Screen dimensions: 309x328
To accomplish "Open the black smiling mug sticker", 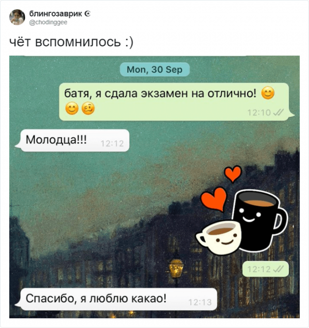I will (x=259, y=220).
